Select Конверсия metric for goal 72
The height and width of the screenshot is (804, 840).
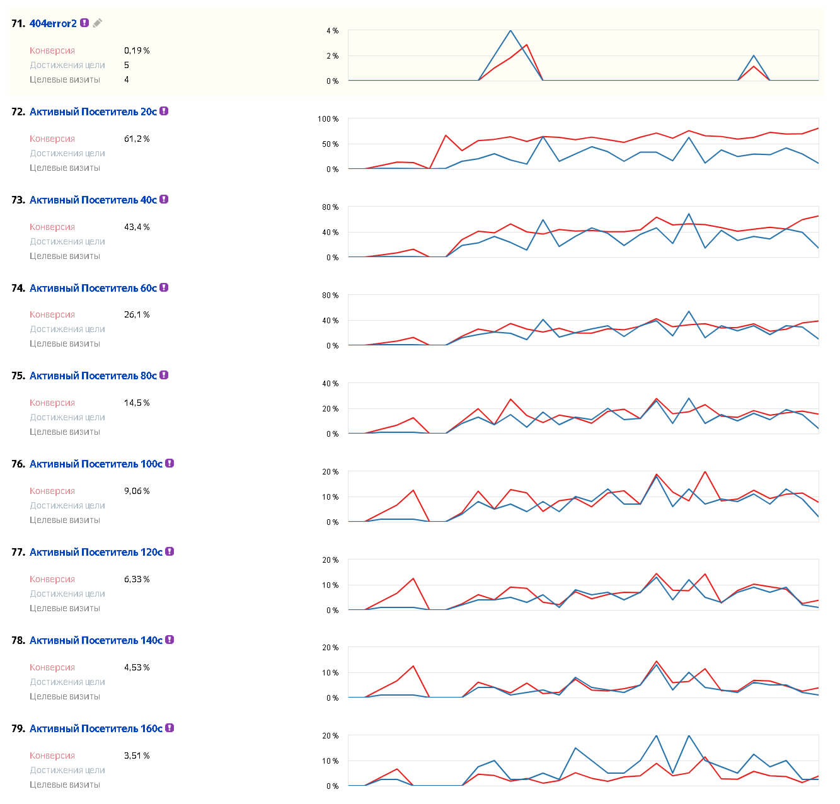tap(52, 139)
